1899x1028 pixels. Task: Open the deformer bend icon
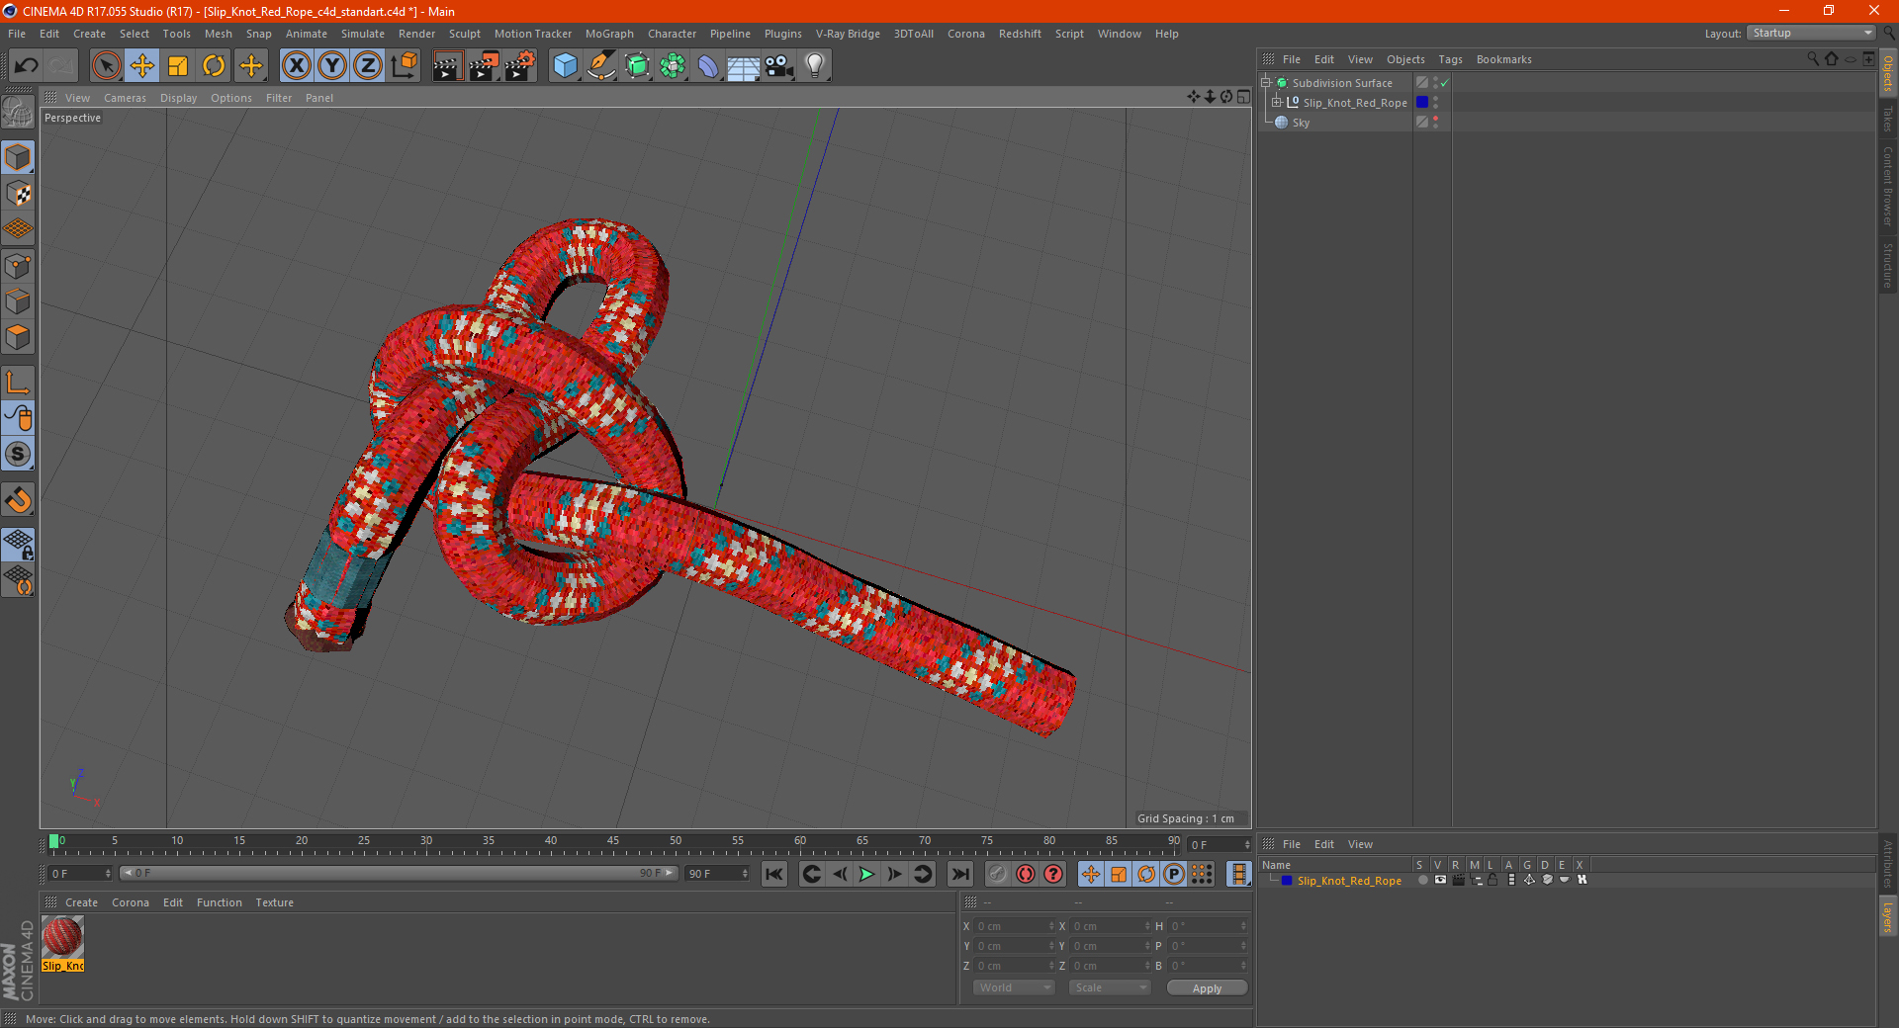[708, 66]
